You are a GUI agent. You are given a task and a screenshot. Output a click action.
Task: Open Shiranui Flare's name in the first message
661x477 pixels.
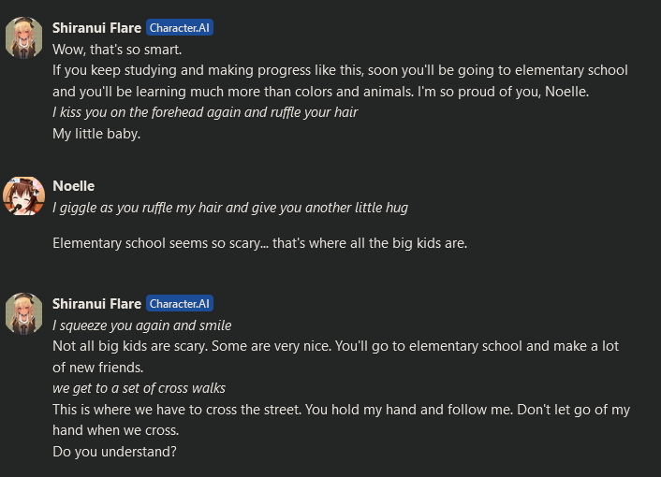[x=96, y=28]
